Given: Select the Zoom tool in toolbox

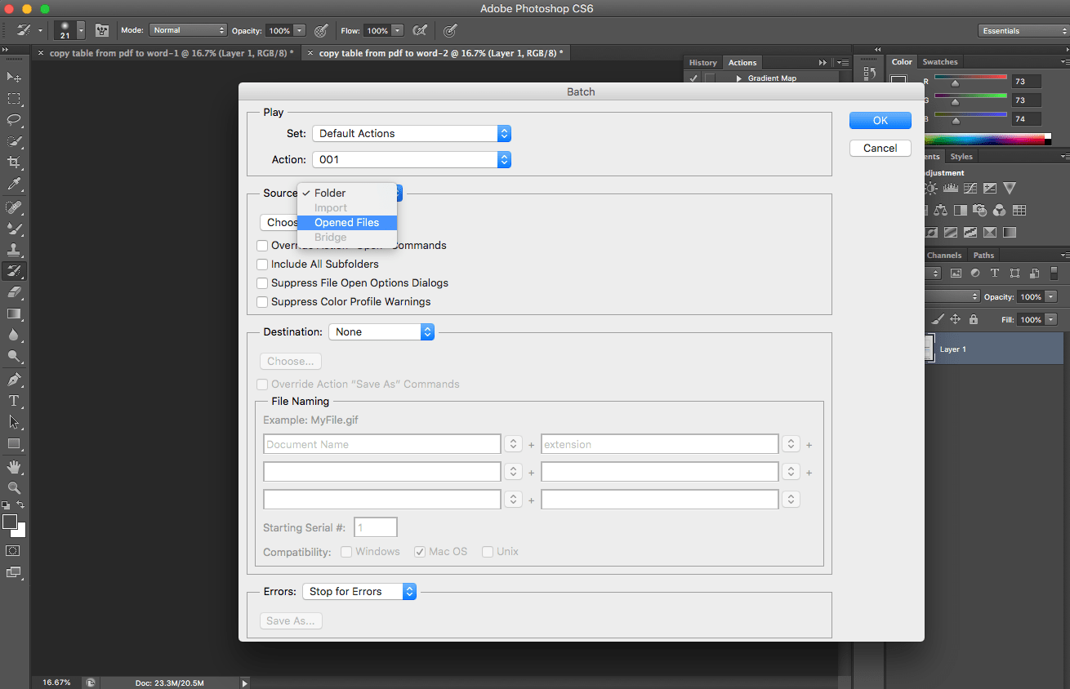Looking at the screenshot, I should pyautogui.click(x=14, y=488).
